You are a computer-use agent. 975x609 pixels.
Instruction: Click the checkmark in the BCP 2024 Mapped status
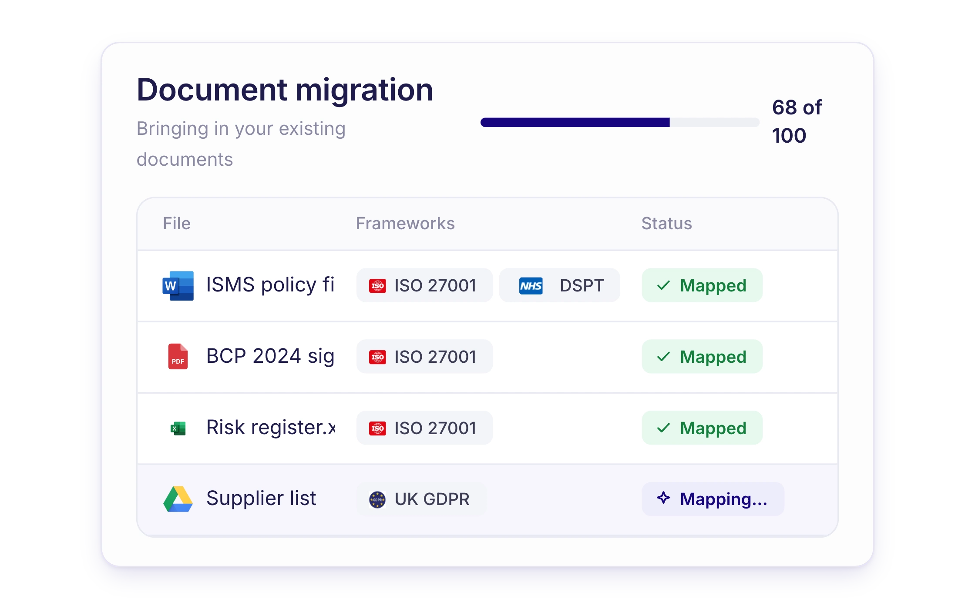tap(663, 357)
